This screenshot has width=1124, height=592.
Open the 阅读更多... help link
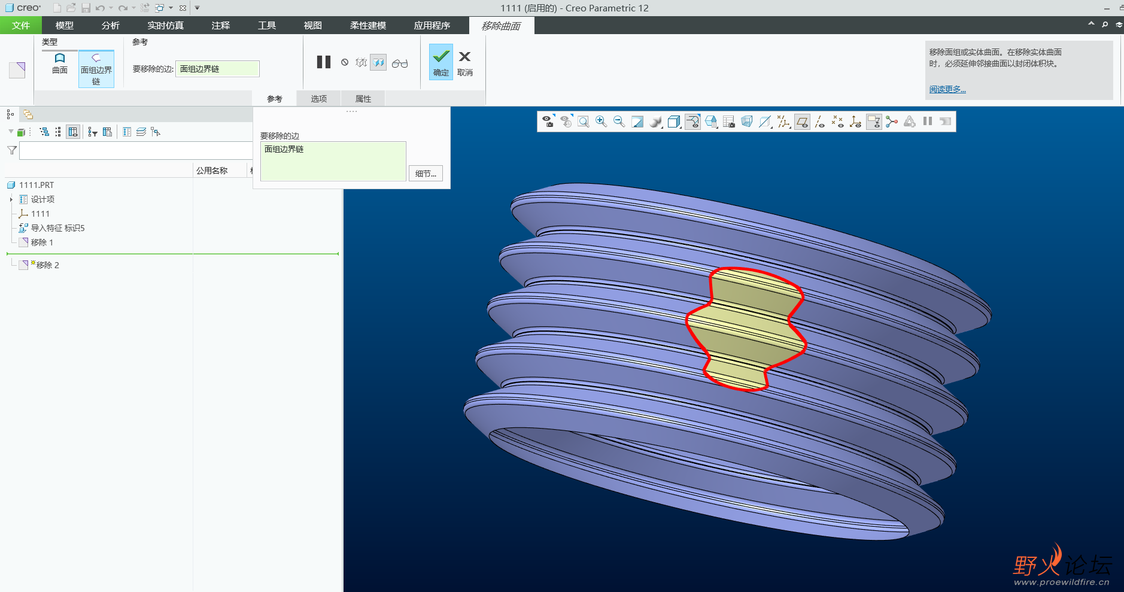947,89
